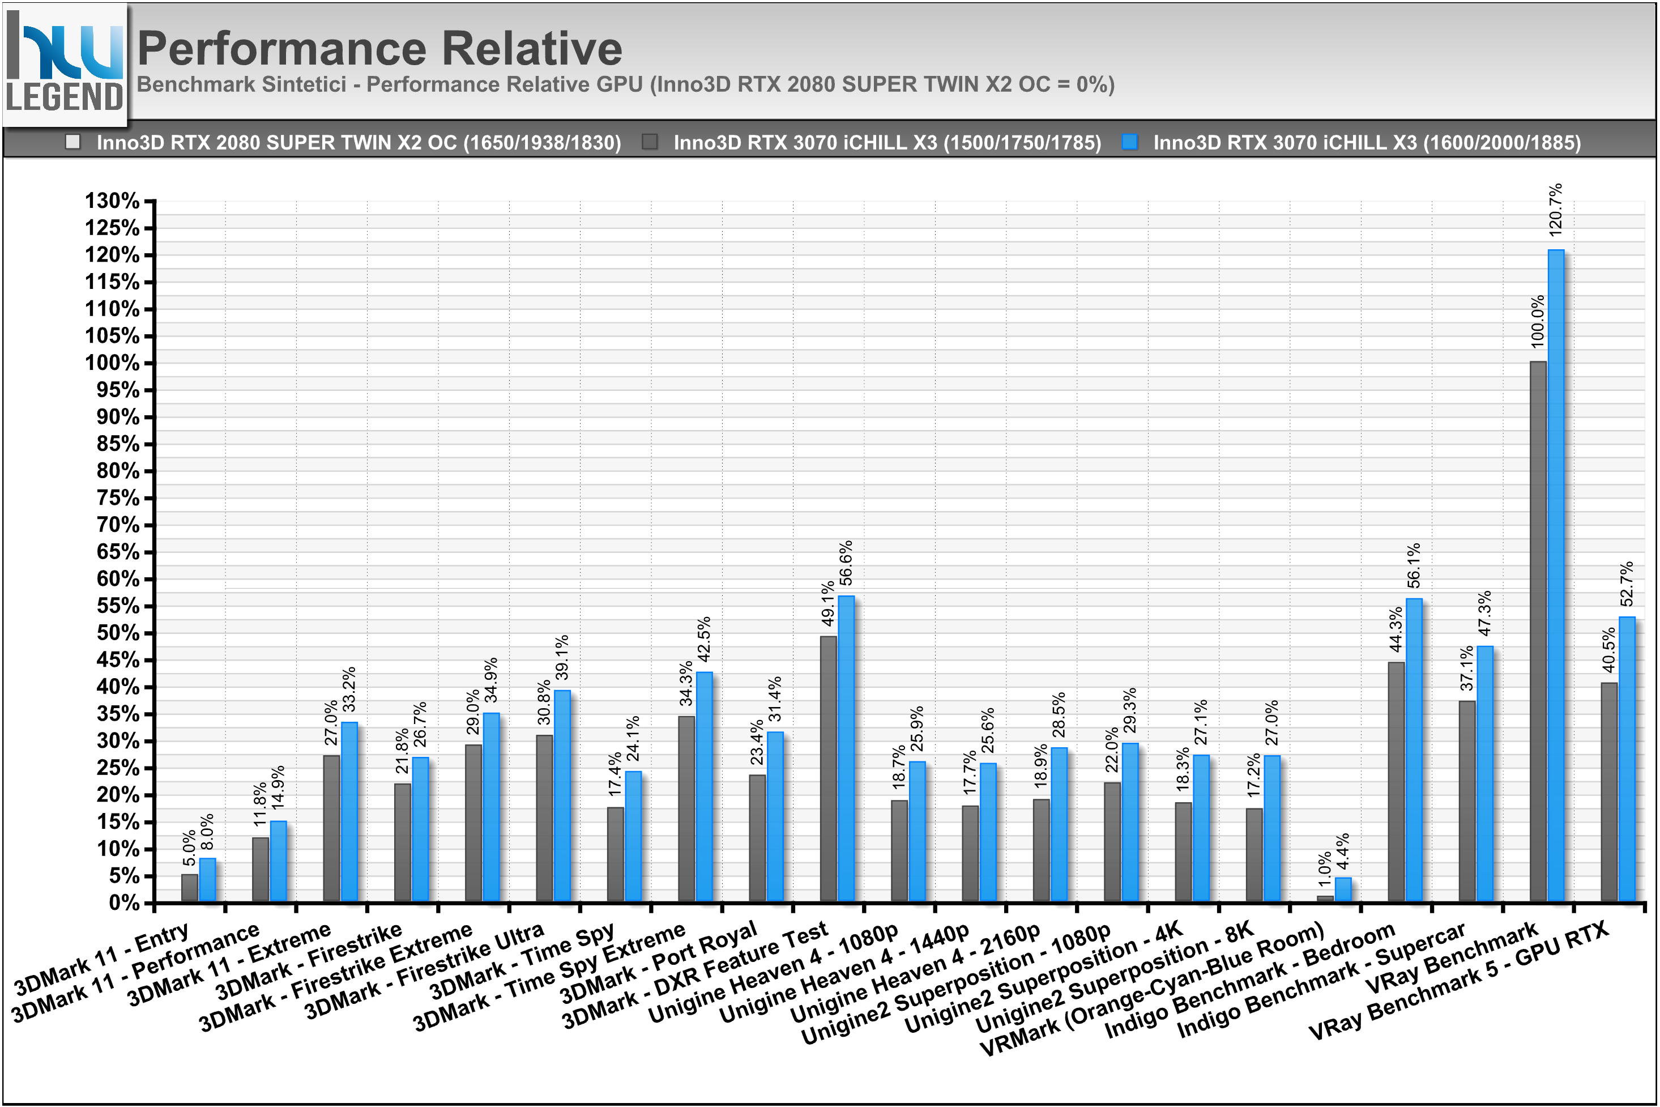Viewport: 1660px width, 1107px height.
Task: Click the RTX 2080 SUPER legend swatch
Action: [x=72, y=142]
